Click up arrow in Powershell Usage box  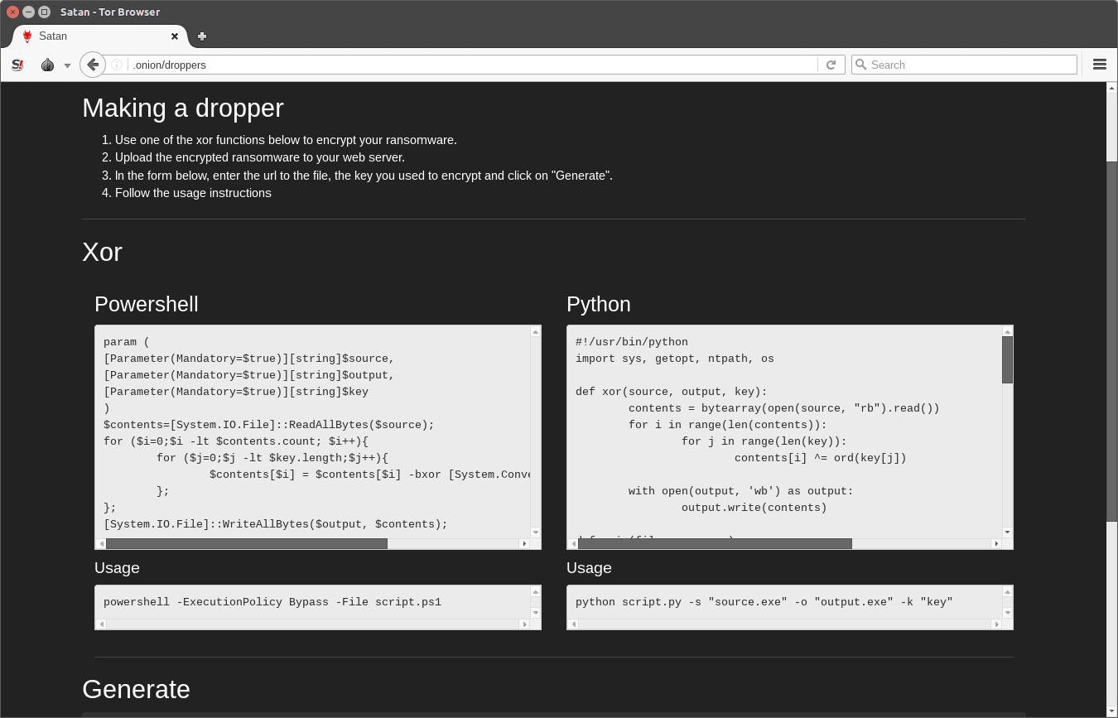(x=536, y=592)
